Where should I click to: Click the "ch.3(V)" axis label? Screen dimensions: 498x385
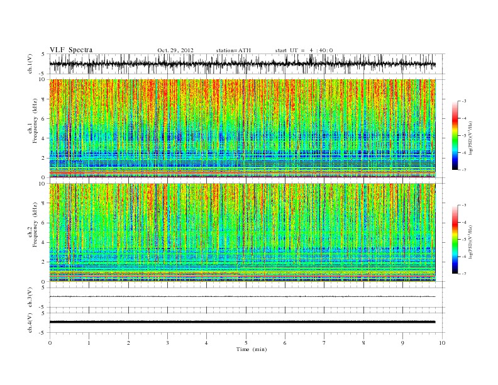click(30, 298)
